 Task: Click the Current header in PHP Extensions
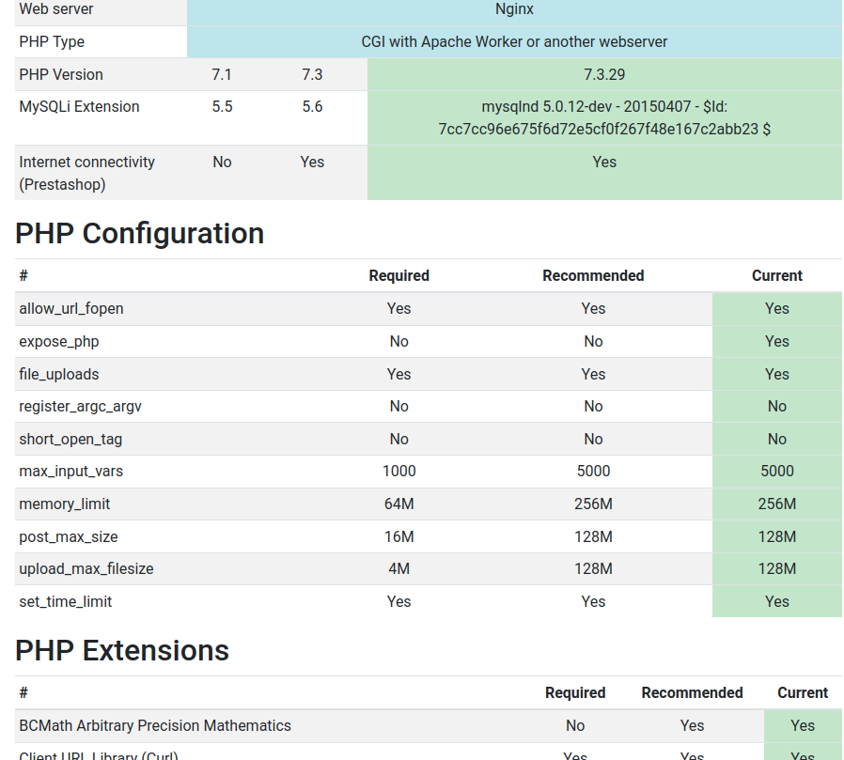pos(803,692)
